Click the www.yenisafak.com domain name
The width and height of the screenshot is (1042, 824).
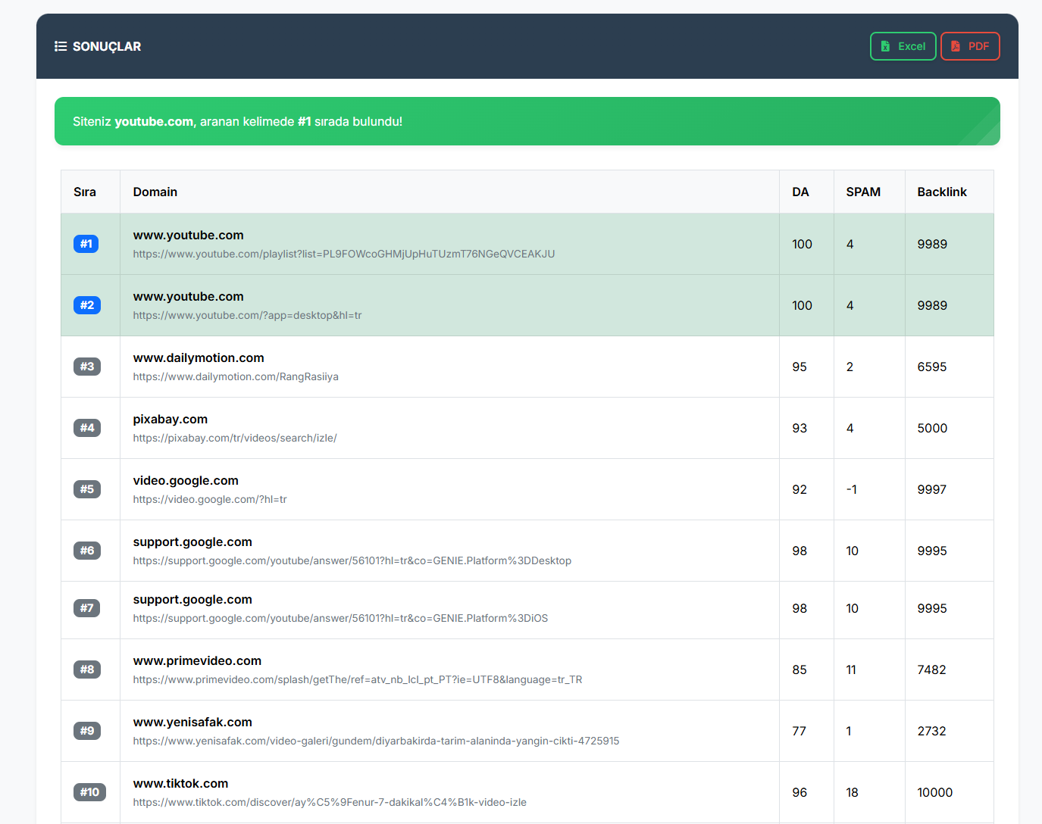192,723
